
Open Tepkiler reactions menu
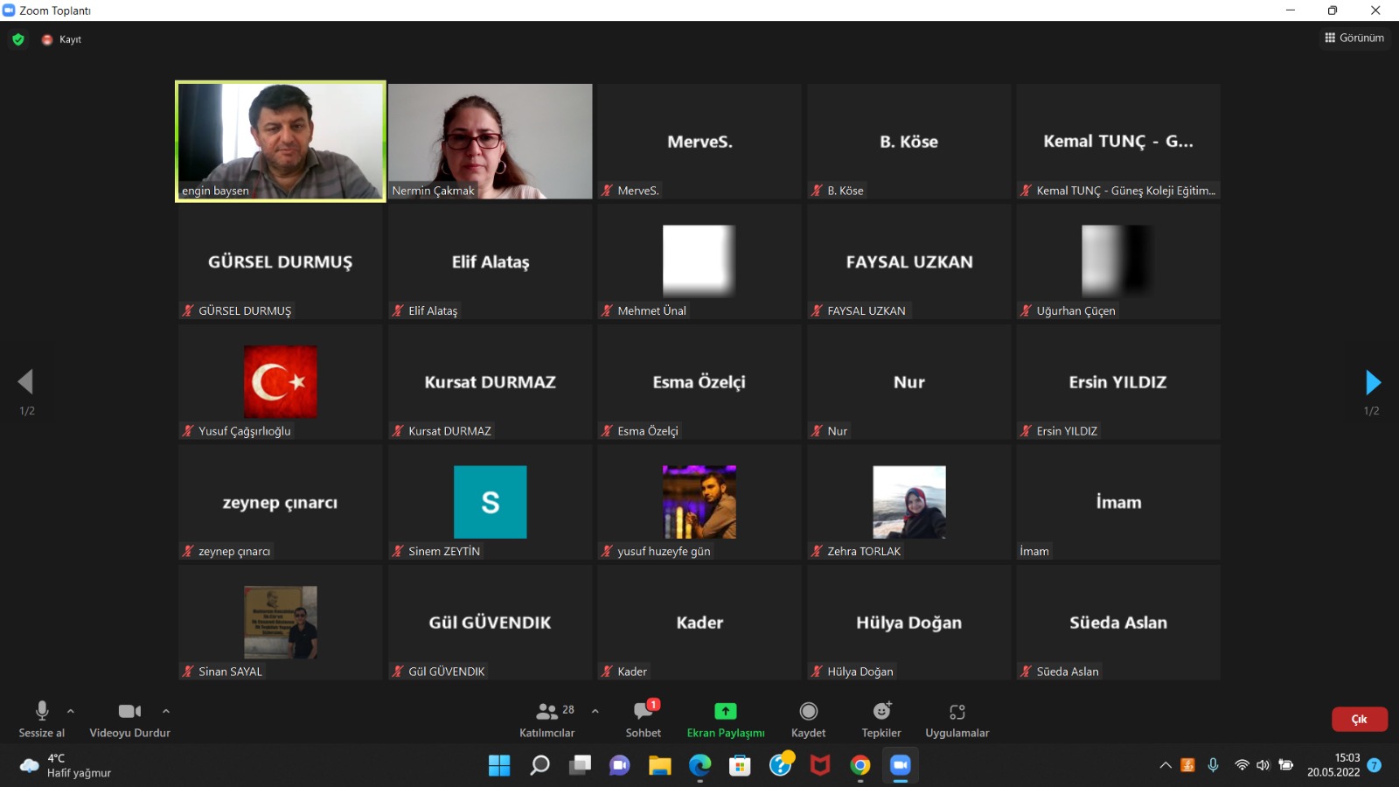[881, 719]
